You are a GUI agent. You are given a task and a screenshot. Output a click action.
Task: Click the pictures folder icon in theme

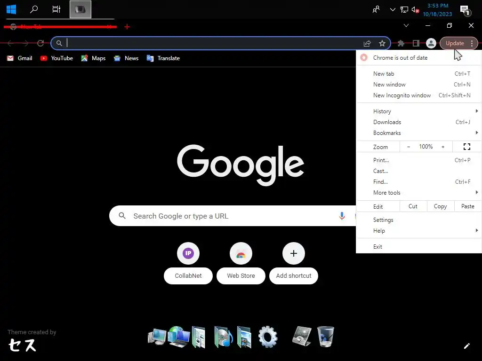coord(244,337)
